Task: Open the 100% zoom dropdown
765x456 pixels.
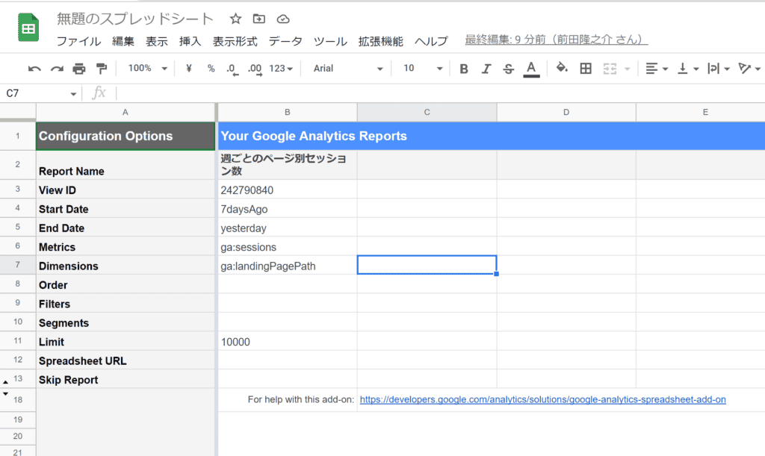Action: click(x=148, y=69)
